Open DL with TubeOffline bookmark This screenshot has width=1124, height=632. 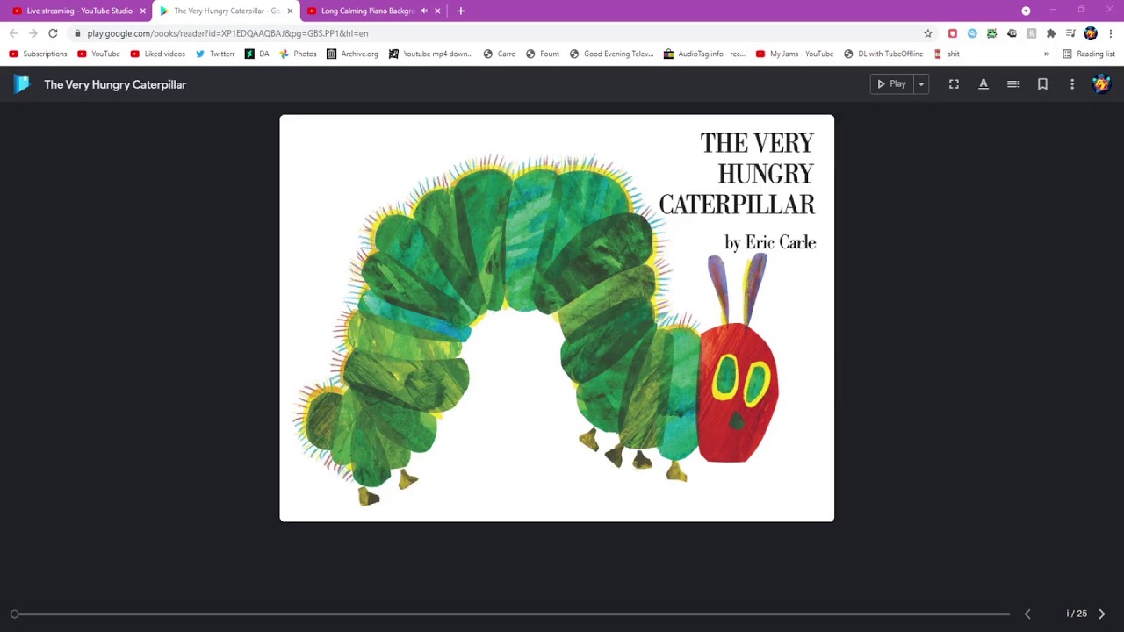[x=883, y=54]
